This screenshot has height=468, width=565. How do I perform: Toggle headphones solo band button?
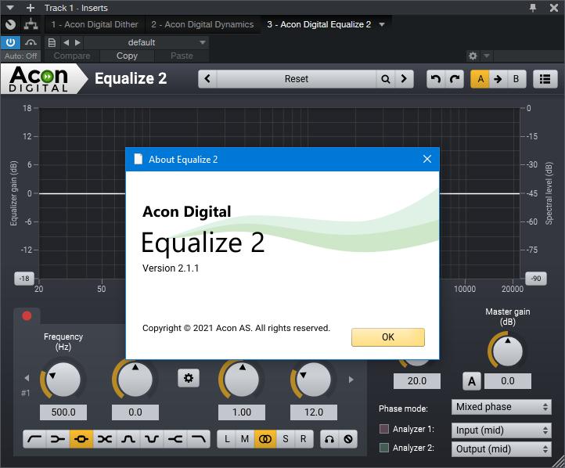coord(329,439)
